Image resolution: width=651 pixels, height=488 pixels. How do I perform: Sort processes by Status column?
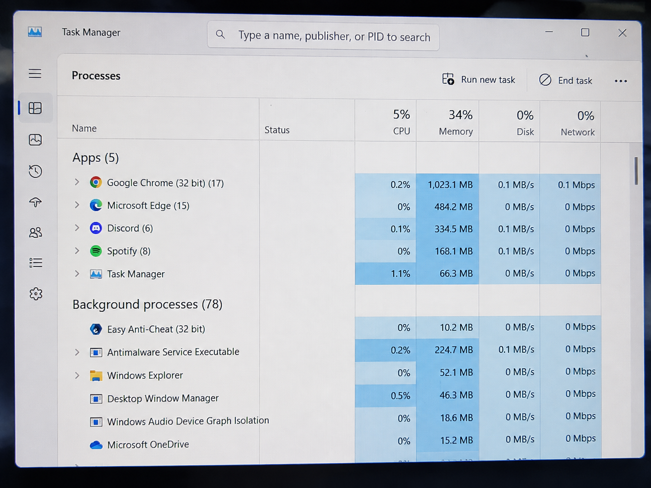click(277, 130)
